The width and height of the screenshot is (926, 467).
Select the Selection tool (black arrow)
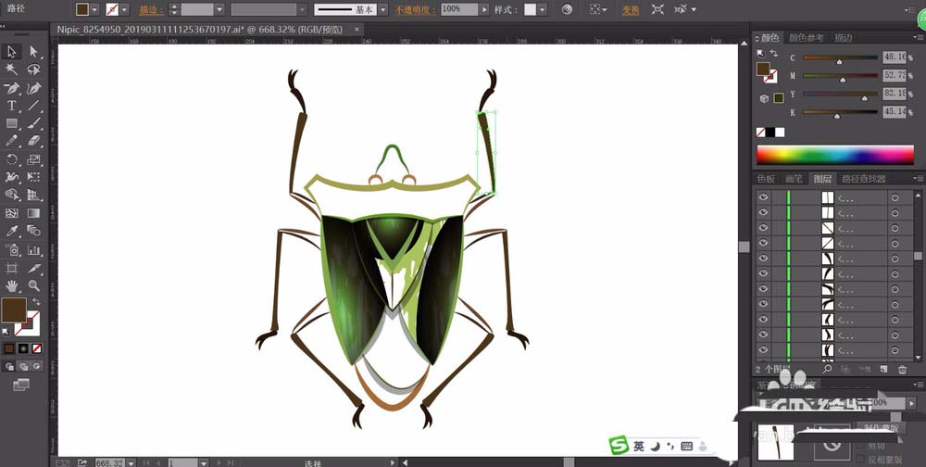tap(12, 52)
